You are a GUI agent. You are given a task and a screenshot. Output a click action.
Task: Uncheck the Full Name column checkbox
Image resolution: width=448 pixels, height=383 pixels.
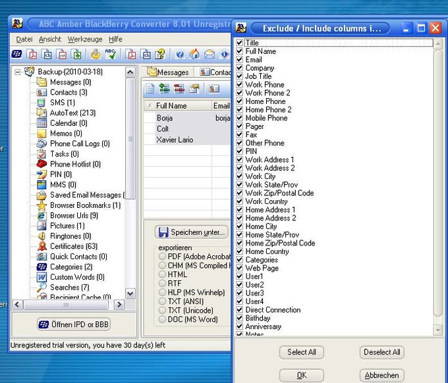[x=239, y=51]
